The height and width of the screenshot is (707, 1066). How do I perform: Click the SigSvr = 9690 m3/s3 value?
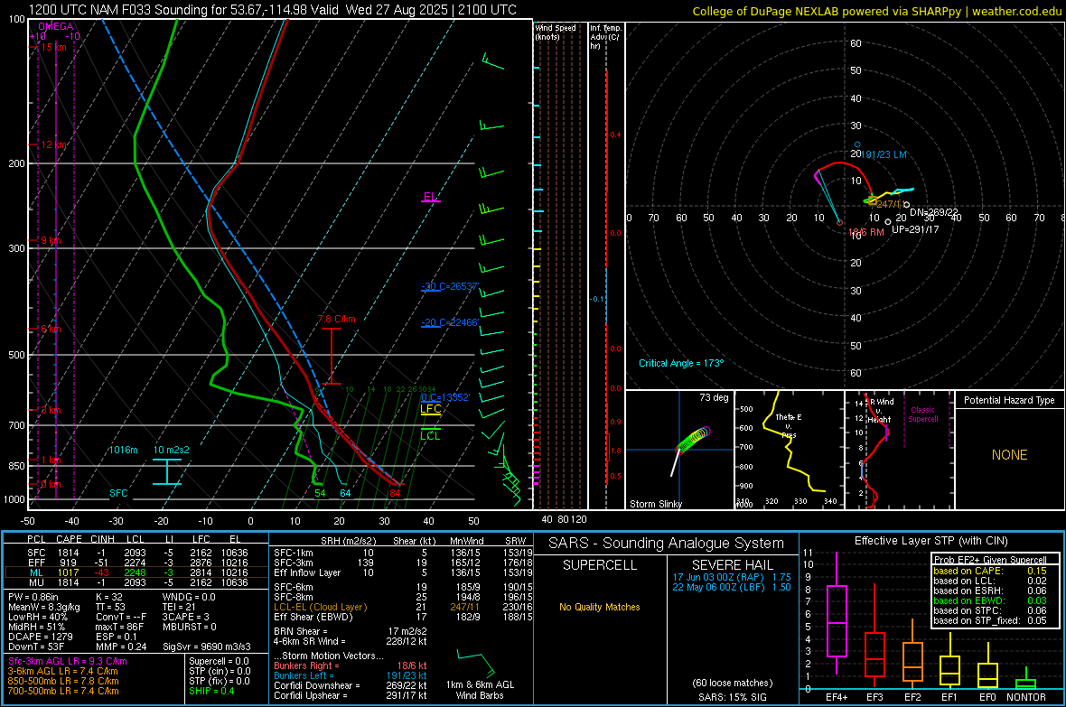207,647
